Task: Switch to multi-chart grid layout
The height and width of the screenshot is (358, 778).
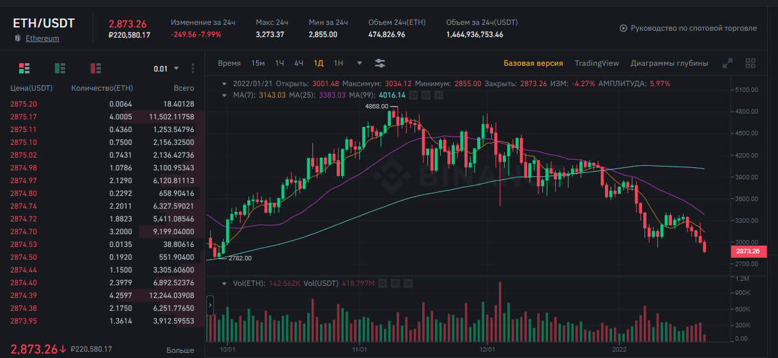Action: click(751, 63)
